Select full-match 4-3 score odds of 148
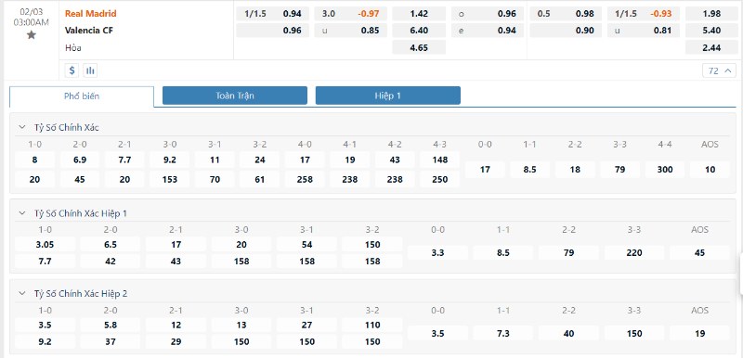This screenshot has width=743, height=358. click(x=439, y=160)
